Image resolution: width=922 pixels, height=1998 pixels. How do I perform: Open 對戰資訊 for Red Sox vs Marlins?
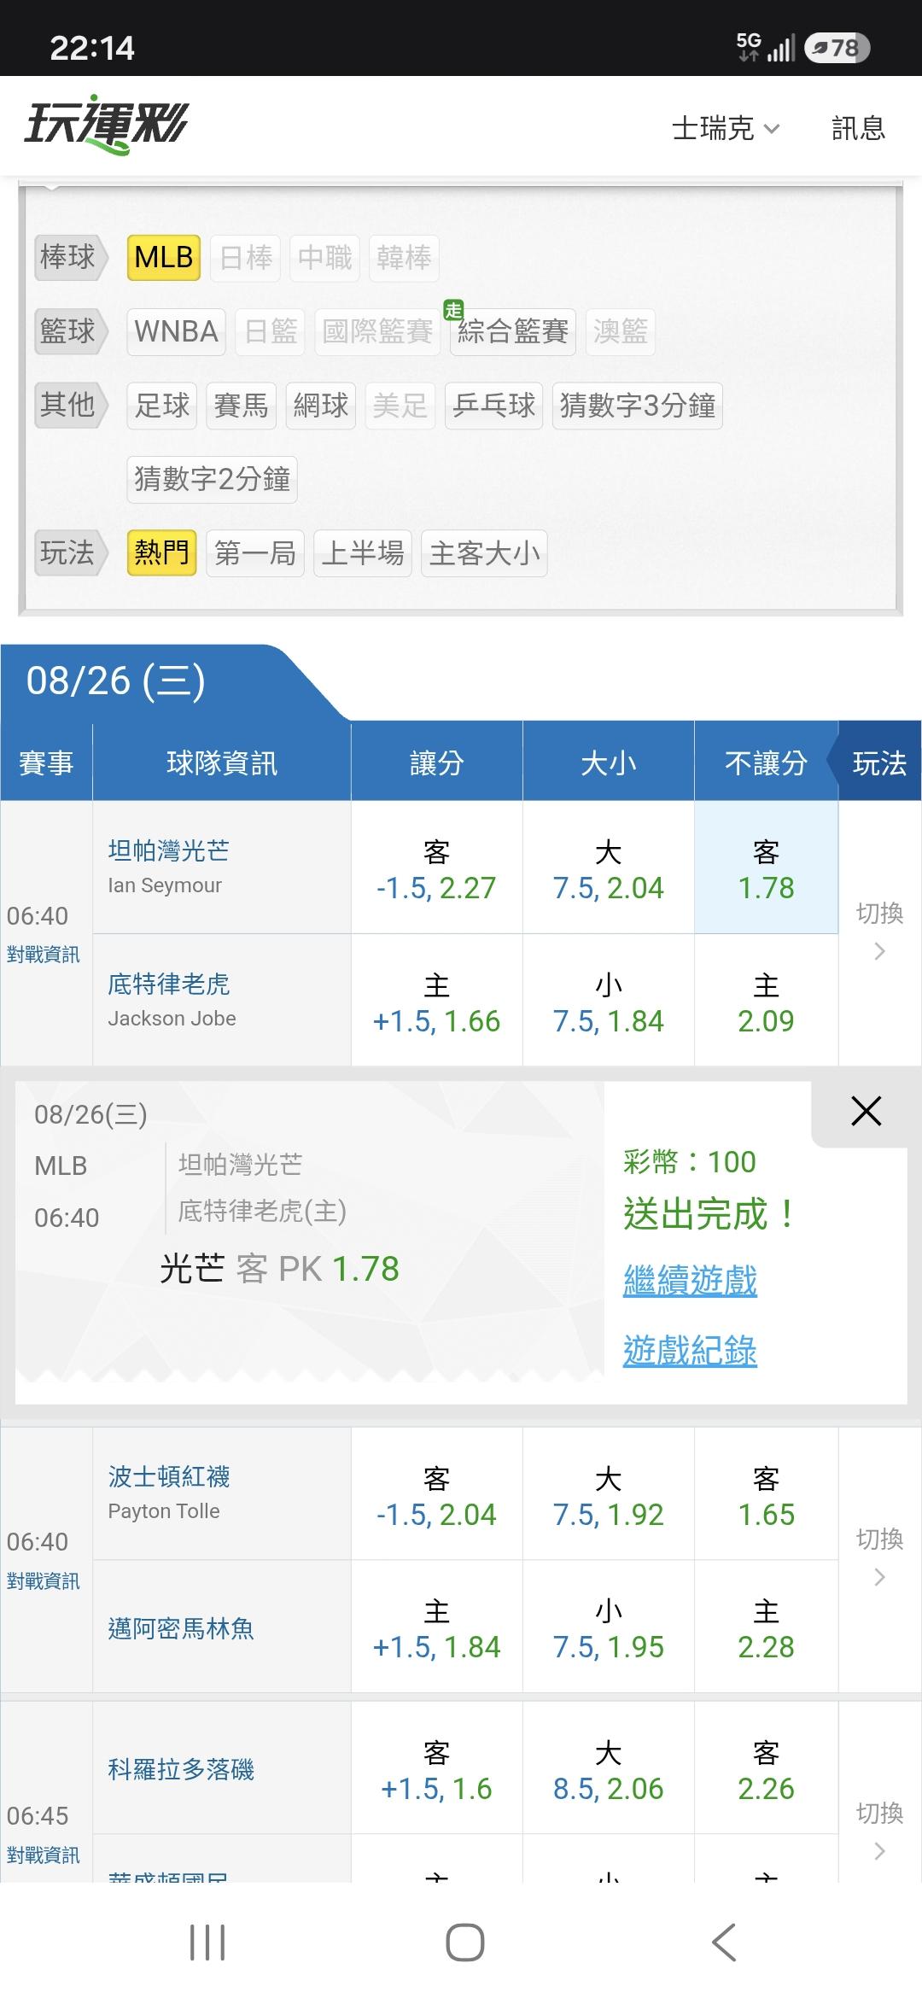coord(44,1581)
